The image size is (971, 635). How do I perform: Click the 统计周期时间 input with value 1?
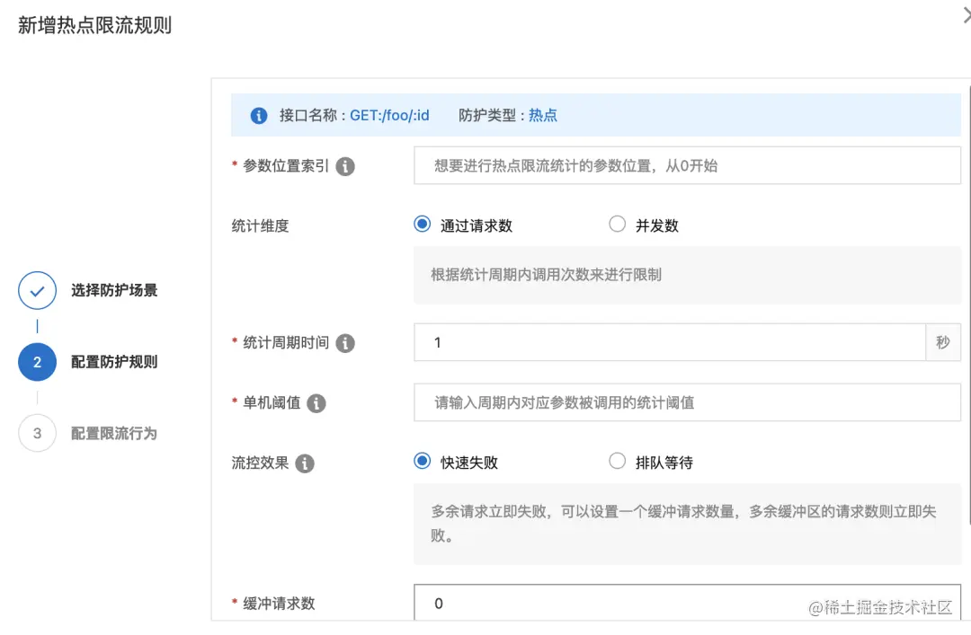click(x=670, y=342)
